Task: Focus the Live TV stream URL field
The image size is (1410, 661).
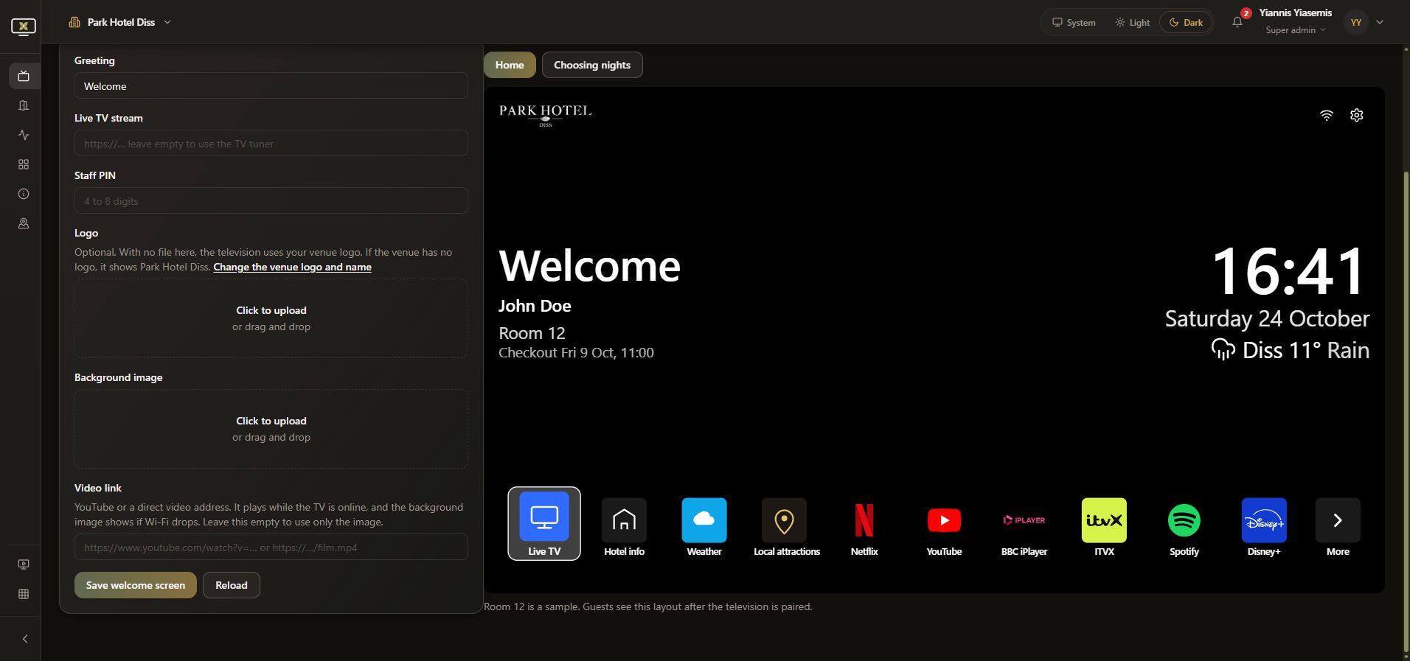Action: [x=271, y=143]
